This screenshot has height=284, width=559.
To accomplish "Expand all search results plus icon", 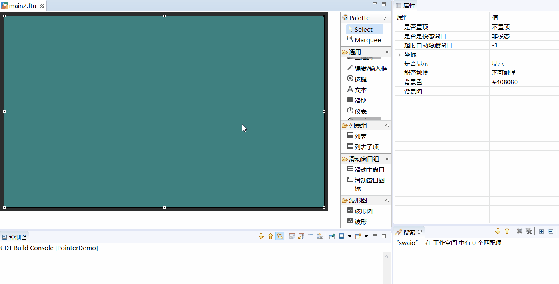I will pos(541,231).
